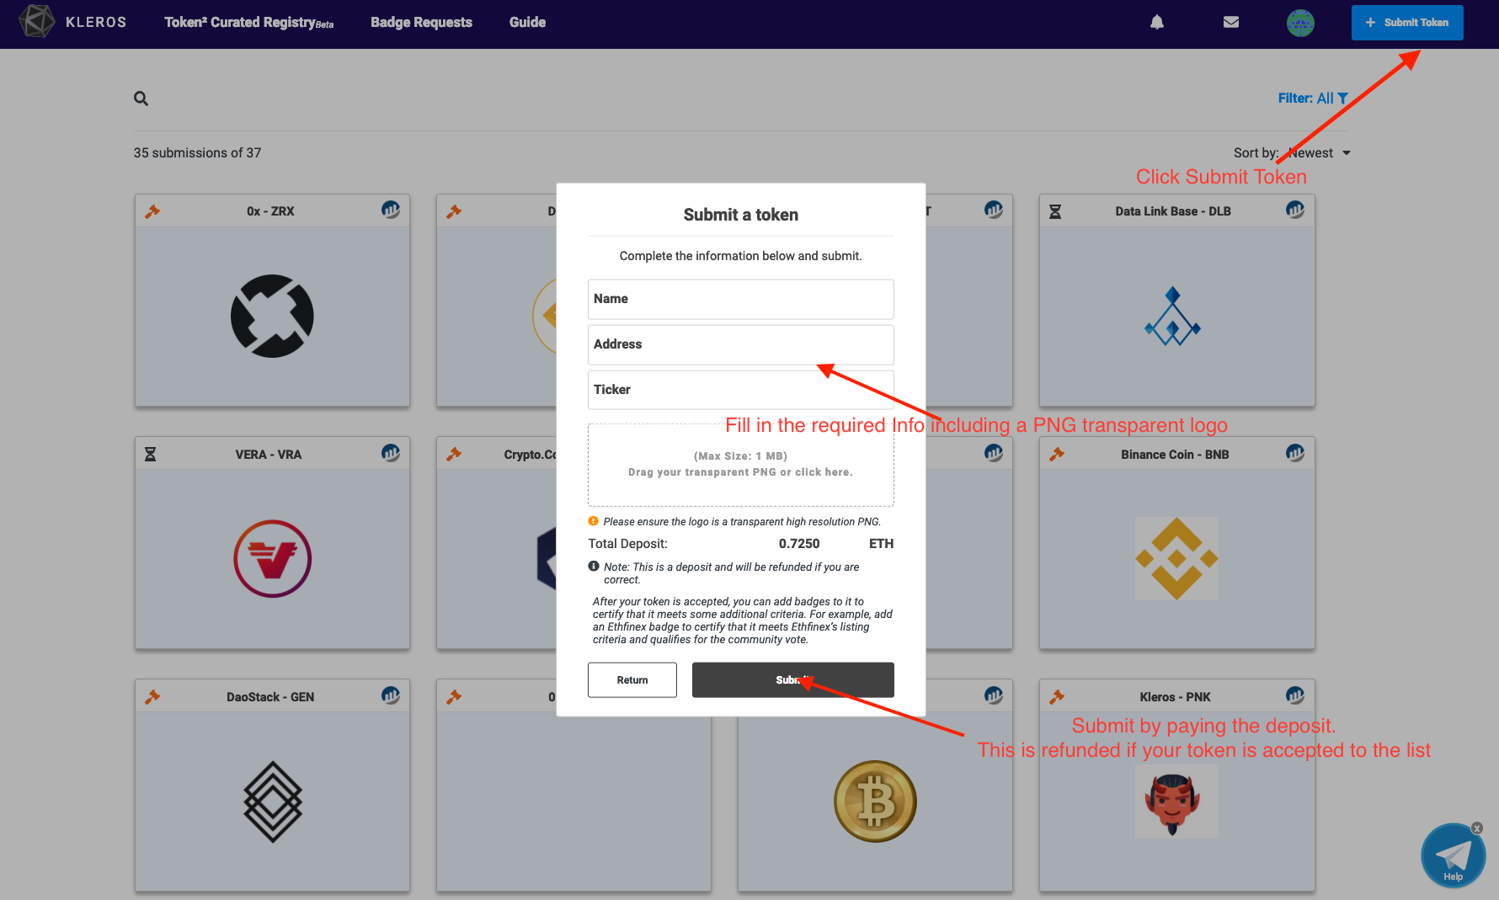Click the badge icon on Binance Coin card
1499x900 pixels.
pyautogui.click(x=1295, y=453)
